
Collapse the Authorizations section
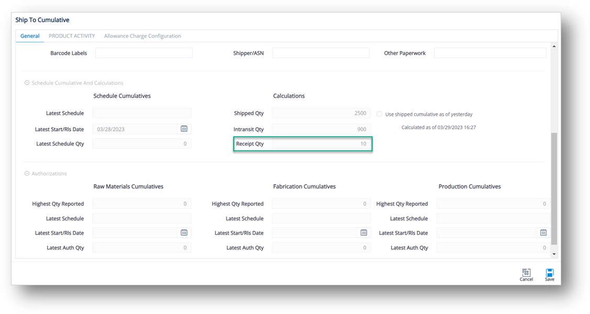coord(27,174)
